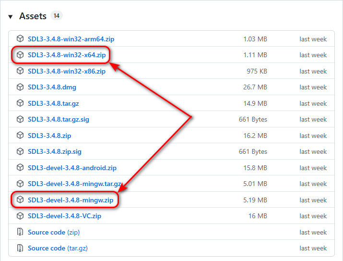
Task: Download SDL3-3.4.8-win32-x86.zip
Action: pyautogui.click(x=67, y=71)
